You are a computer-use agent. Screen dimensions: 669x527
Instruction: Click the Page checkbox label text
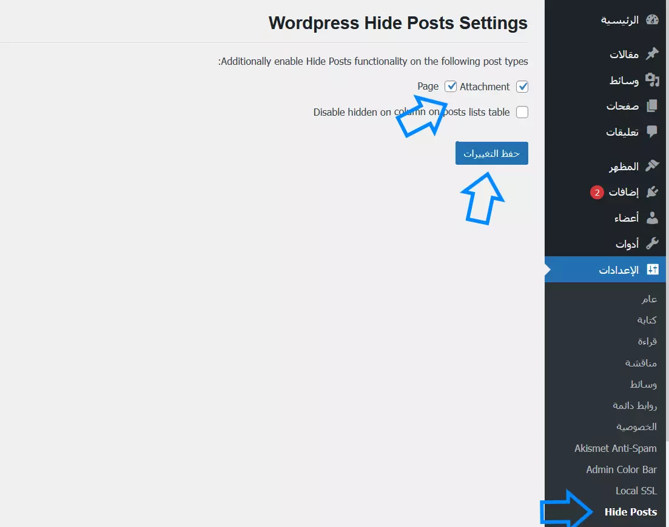click(428, 87)
